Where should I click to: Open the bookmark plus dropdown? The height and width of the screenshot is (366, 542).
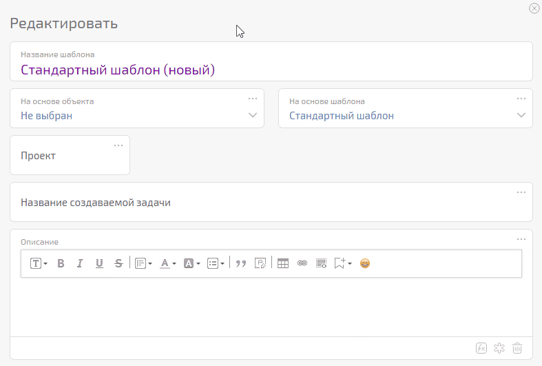pyautogui.click(x=343, y=263)
